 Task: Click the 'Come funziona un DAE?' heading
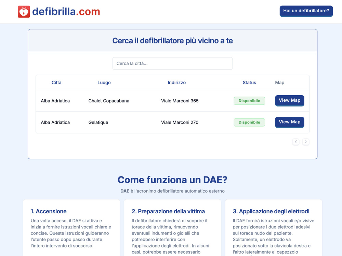coord(172,180)
